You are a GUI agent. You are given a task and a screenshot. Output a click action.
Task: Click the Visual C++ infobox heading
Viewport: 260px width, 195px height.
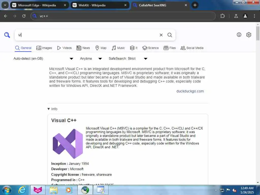pyautogui.click(x=64, y=120)
